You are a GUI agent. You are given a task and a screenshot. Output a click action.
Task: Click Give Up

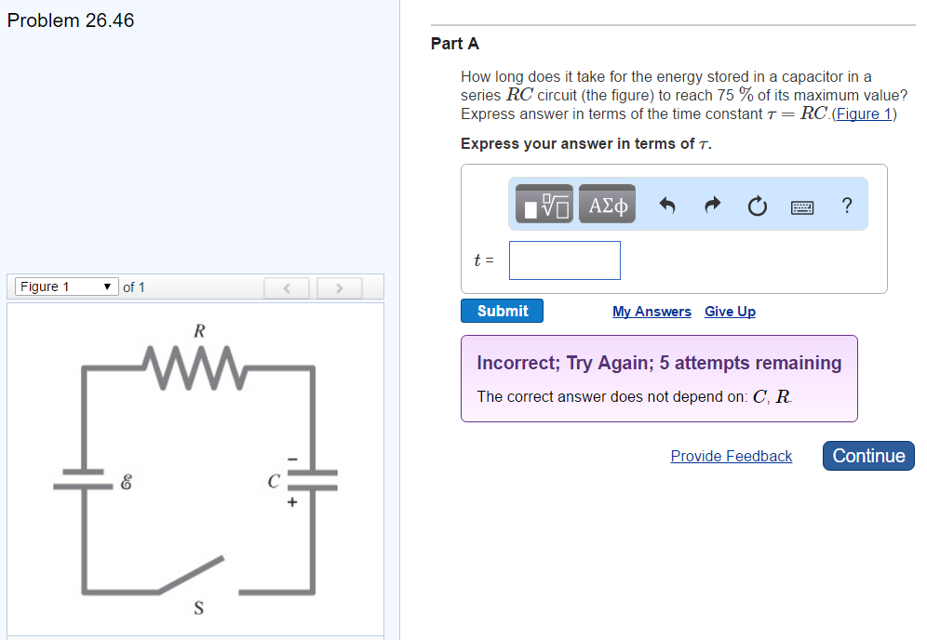coord(730,311)
